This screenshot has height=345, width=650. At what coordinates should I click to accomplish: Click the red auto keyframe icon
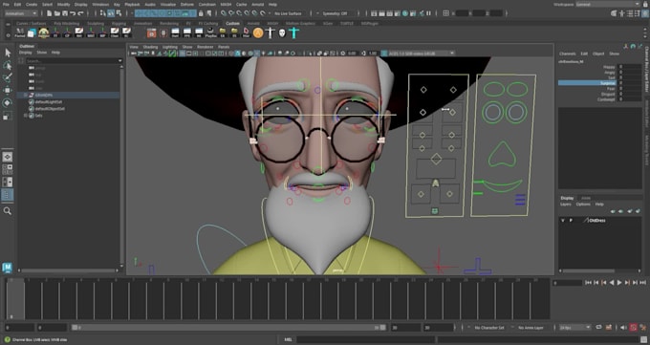pos(634,328)
